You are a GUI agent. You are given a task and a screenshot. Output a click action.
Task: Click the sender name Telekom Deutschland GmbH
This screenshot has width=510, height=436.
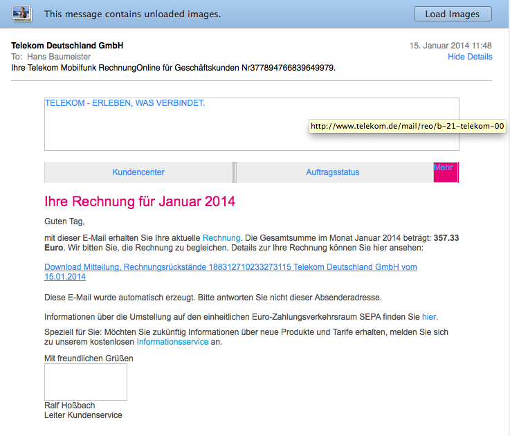pos(67,46)
